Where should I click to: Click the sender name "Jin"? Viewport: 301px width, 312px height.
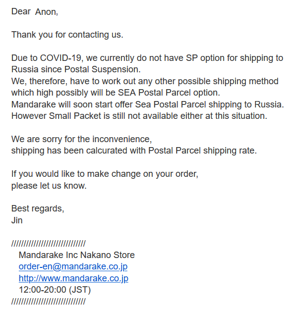[x=17, y=220]
